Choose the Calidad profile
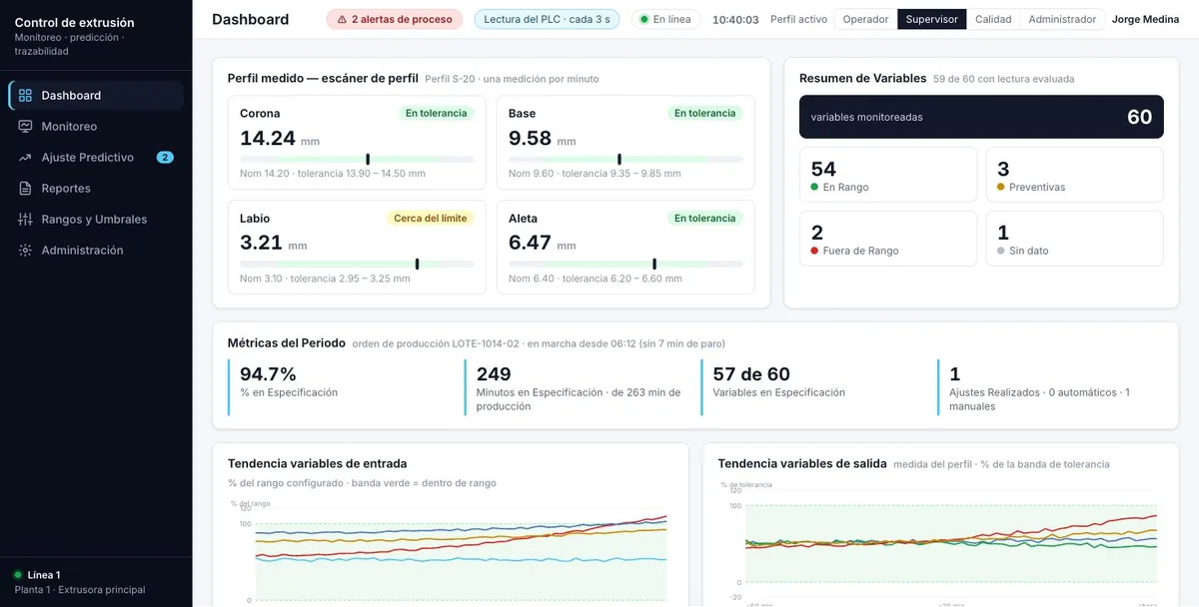Screen dimensions: 1199x607 (993, 19)
